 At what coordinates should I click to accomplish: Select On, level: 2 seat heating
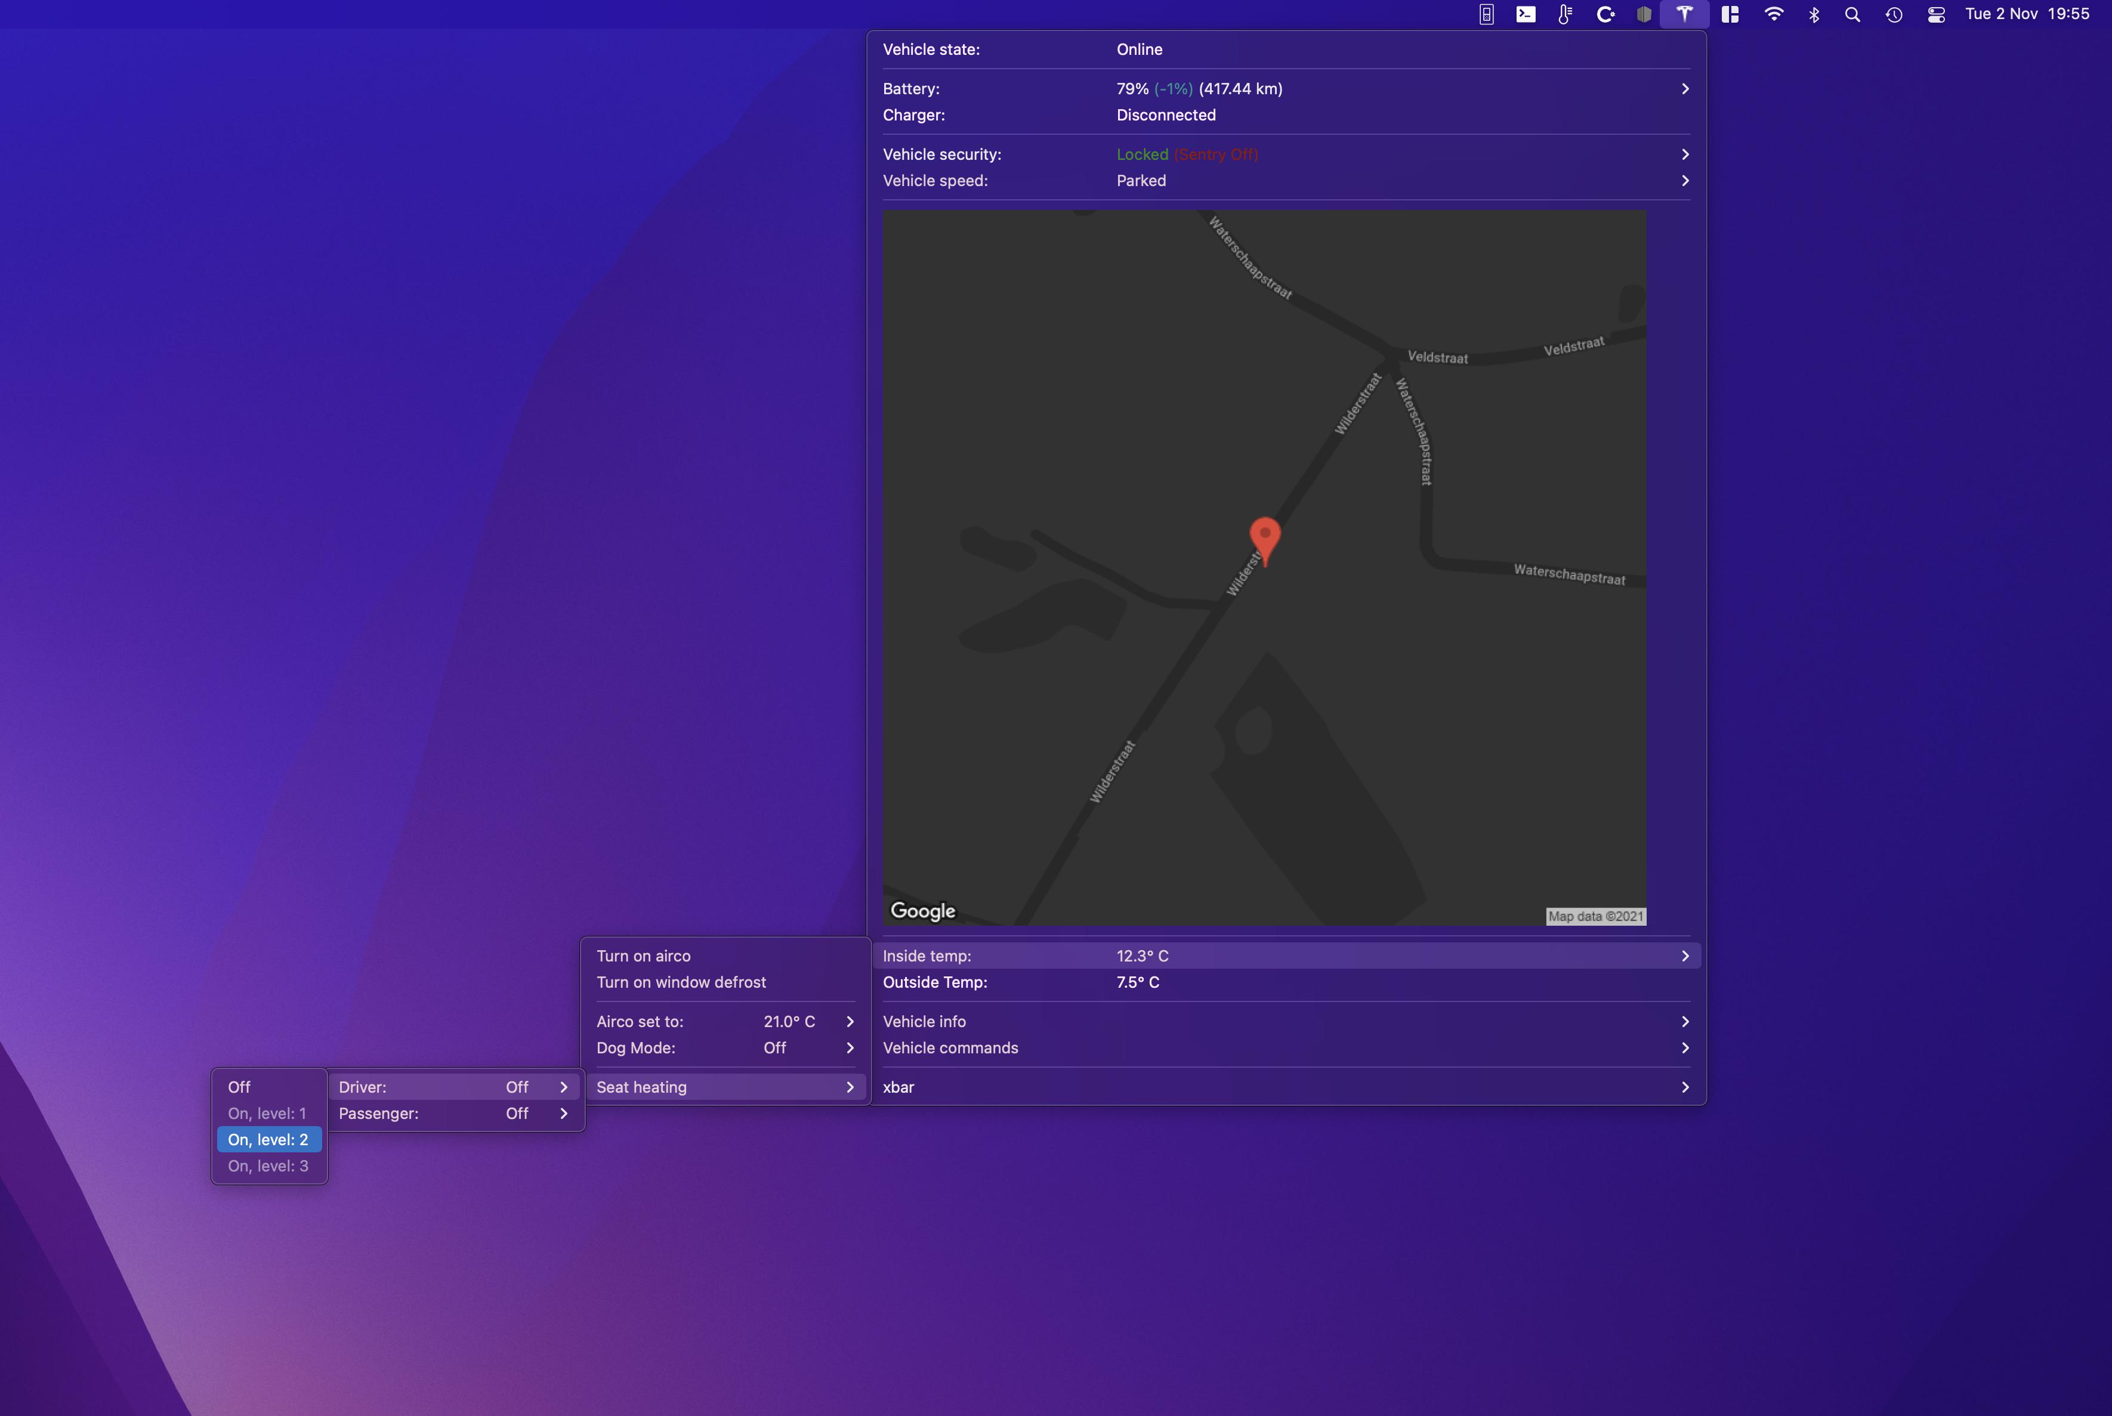[x=268, y=1140]
